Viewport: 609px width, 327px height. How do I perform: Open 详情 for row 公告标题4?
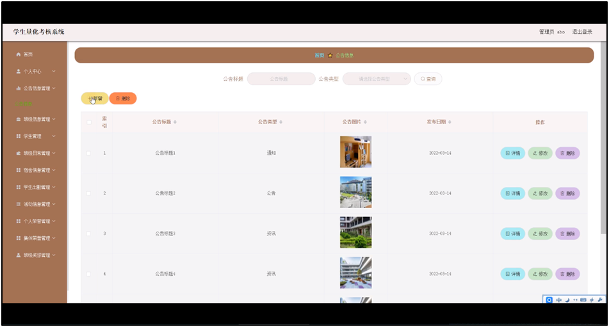513,274
